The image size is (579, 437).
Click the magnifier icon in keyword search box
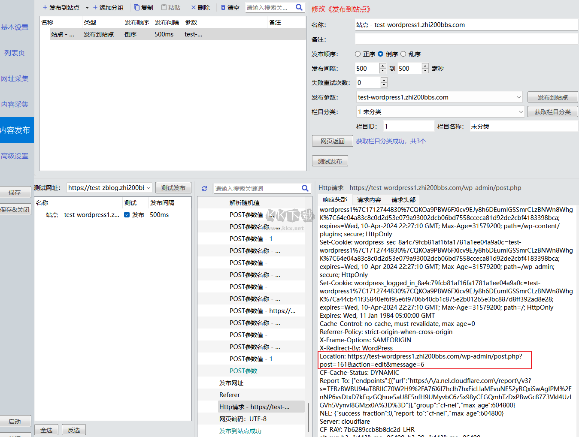(x=305, y=188)
